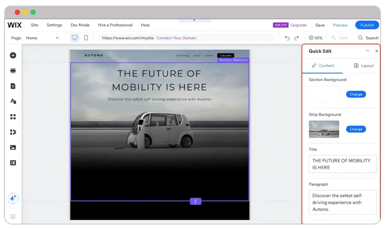The image size is (385, 229).
Task: Click the Redo arrow icon
Action: 297,38
